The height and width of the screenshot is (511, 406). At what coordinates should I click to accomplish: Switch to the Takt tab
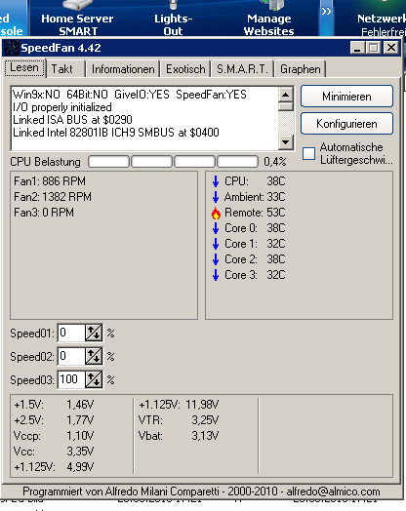(x=65, y=69)
